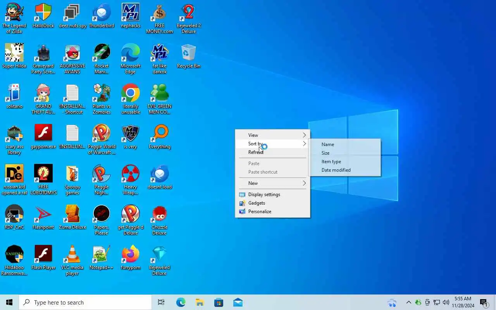Sort desktop icons by Size
The height and width of the screenshot is (310, 496).
click(345, 153)
